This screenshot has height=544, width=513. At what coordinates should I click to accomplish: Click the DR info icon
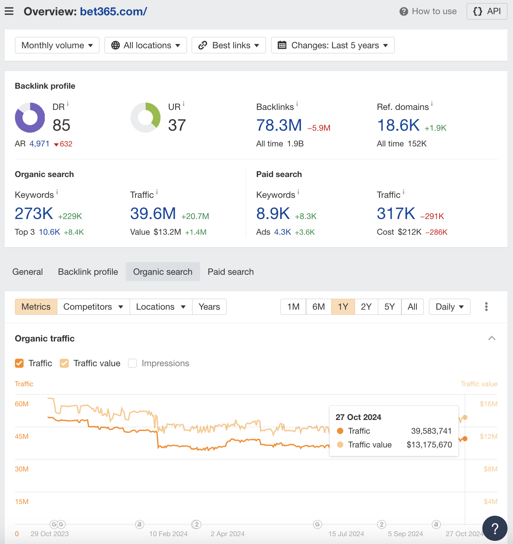point(68,104)
